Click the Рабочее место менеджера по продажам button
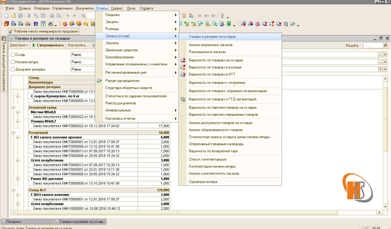 [x=44, y=31]
